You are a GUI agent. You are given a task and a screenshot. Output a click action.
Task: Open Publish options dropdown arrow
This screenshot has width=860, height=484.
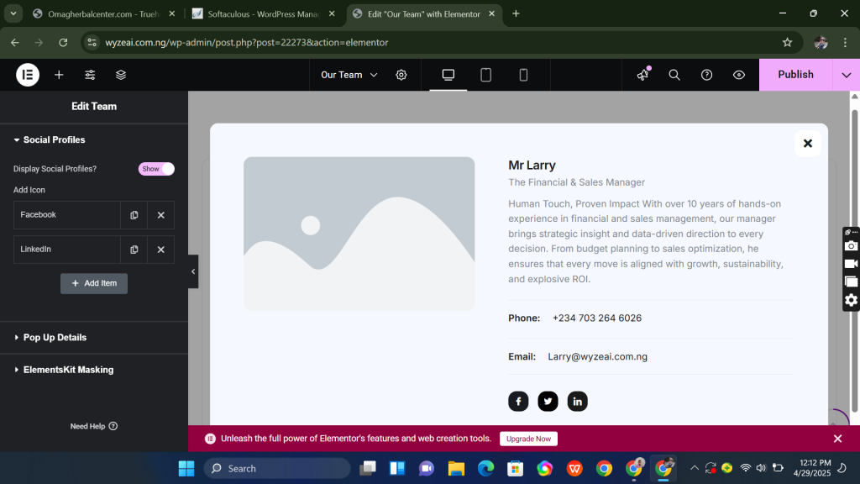click(846, 75)
